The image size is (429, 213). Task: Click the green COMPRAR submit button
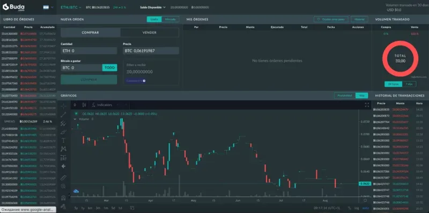tap(88, 79)
